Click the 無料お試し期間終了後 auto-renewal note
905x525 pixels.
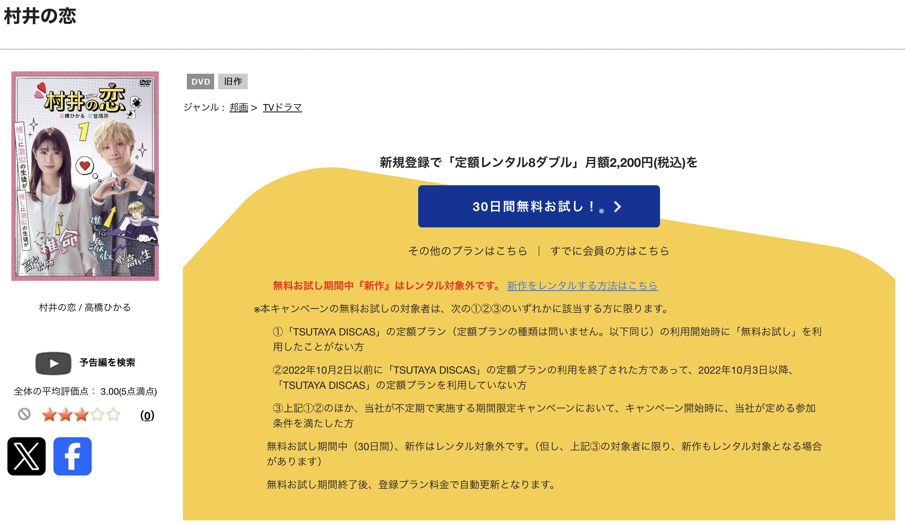click(x=411, y=485)
